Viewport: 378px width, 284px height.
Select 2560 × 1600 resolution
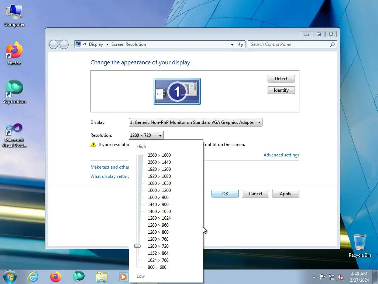[159, 155]
